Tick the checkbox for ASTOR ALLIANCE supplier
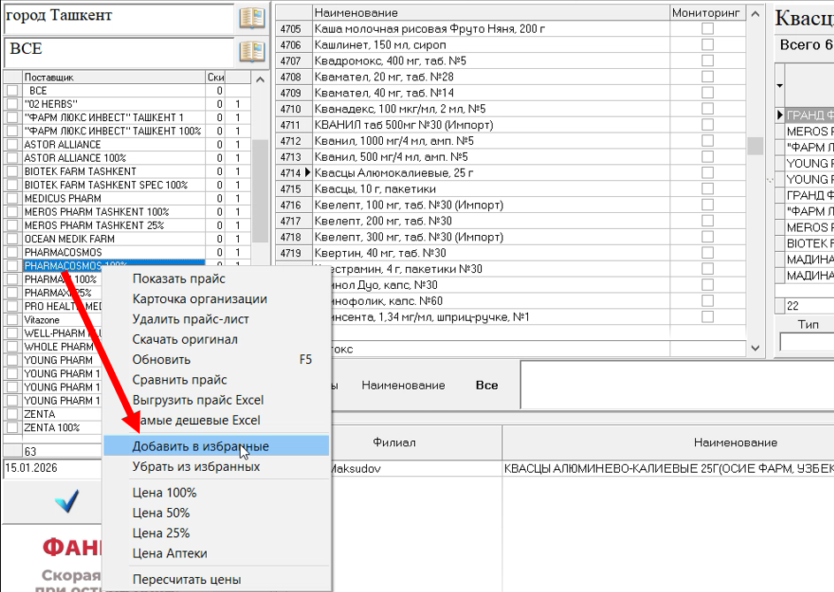 pyautogui.click(x=12, y=145)
